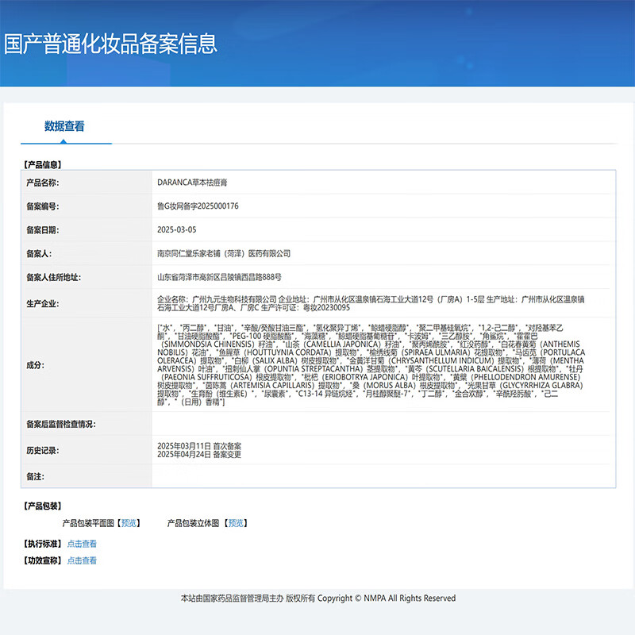The height and width of the screenshot is (635, 635).
Task: Open 预览 link for 产品包装立体图
Action: [x=236, y=523]
